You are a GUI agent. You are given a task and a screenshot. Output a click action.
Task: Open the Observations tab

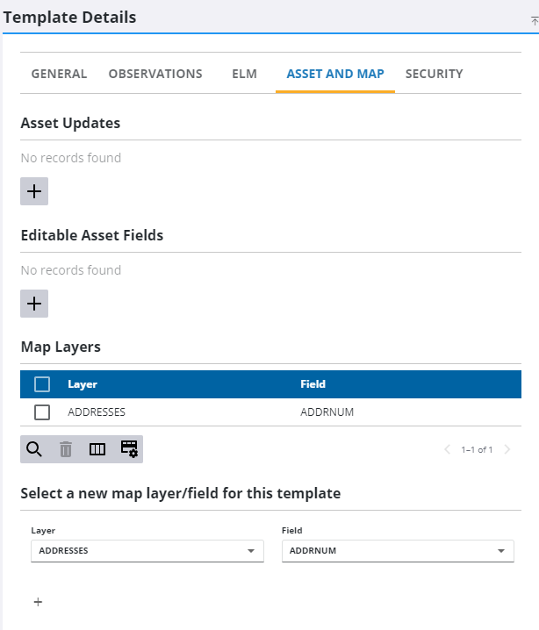[155, 74]
